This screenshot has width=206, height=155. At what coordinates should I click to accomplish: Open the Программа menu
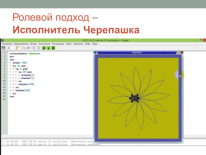point(7,44)
